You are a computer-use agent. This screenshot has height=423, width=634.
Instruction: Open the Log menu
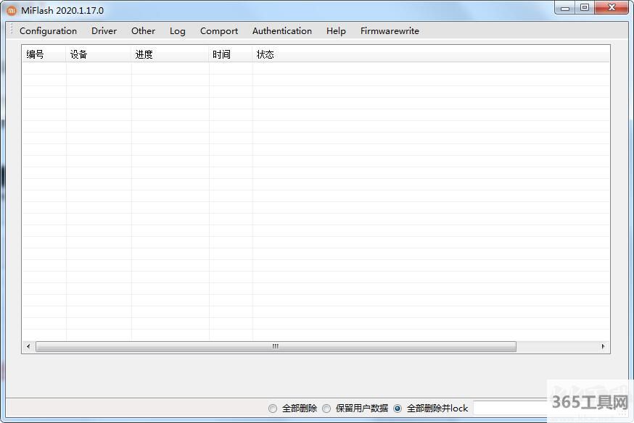click(x=178, y=31)
